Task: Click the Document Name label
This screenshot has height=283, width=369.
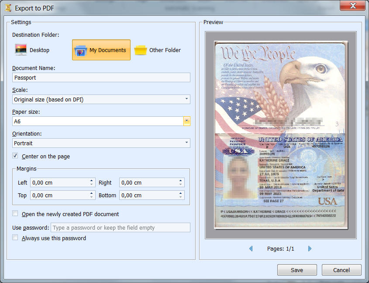Action: pyautogui.click(x=34, y=68)
